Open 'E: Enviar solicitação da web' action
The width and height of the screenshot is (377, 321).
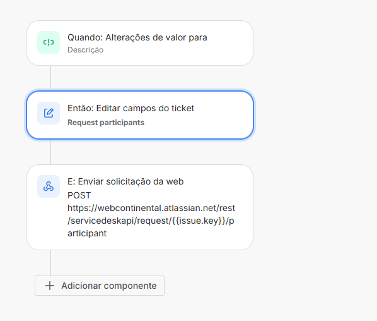click(125, 181)
